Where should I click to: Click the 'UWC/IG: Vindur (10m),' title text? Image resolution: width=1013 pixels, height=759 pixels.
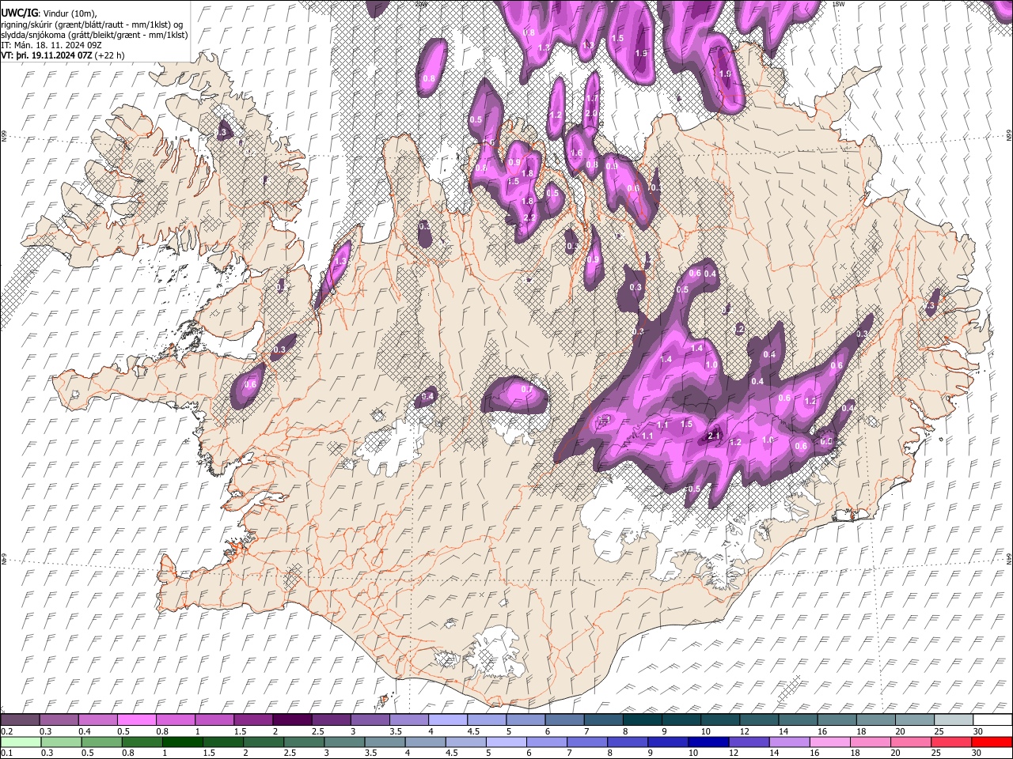click(x=48, y=13)
